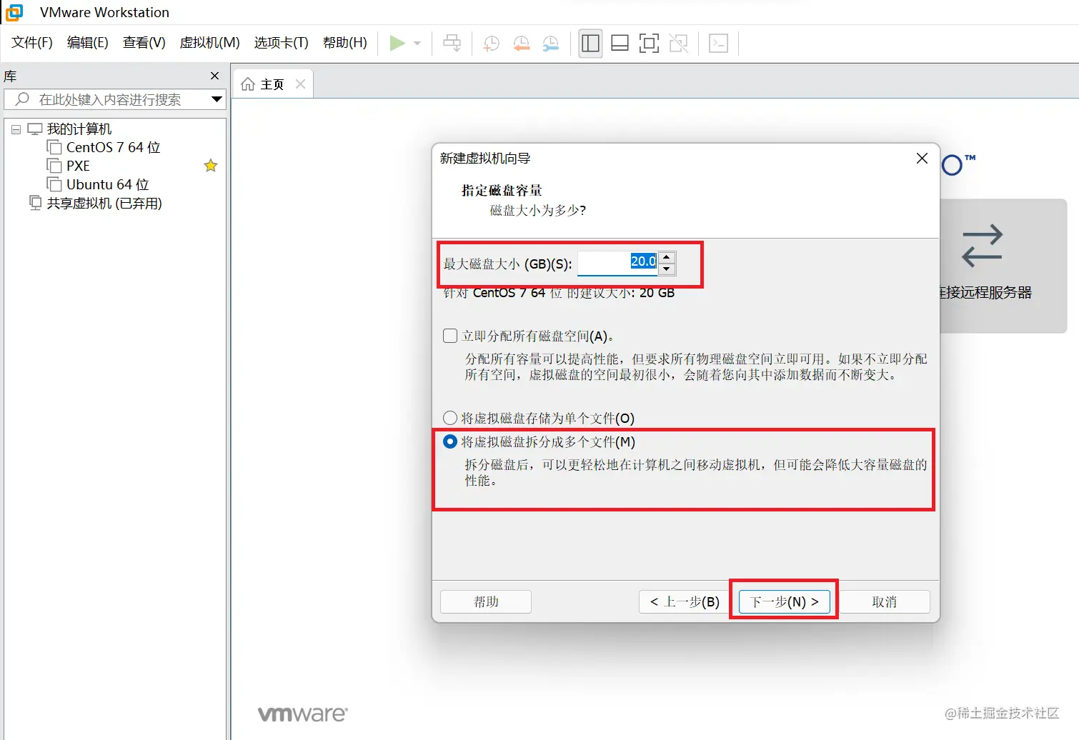1079x740 pixels.
Task: Open the 帮助(H) menu
Action: pyautogui.click(x=345, y=43)
